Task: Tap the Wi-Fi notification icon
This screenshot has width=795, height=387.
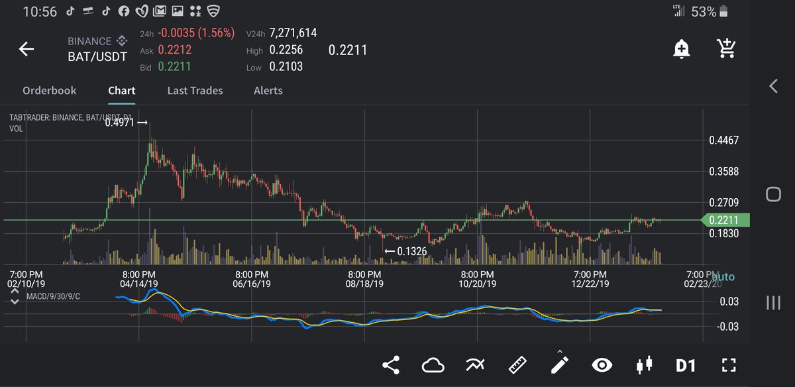Action: click(213, 12)
